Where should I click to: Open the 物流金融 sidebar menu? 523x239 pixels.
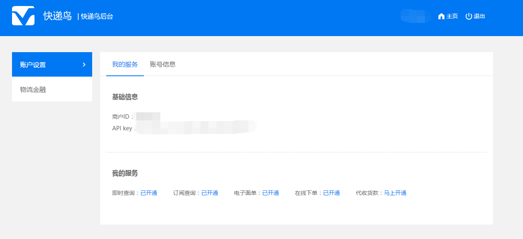click(52, 89)
